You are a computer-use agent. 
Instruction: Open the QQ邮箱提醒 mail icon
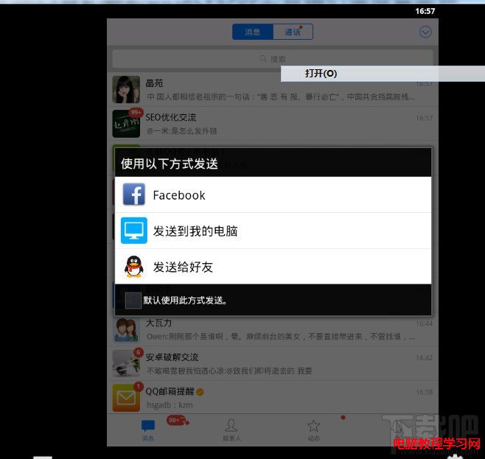tap(126, 398)
